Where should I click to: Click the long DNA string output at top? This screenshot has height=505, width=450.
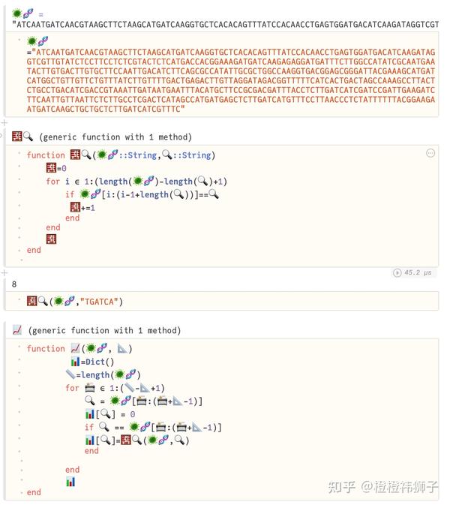coord(225,24)
